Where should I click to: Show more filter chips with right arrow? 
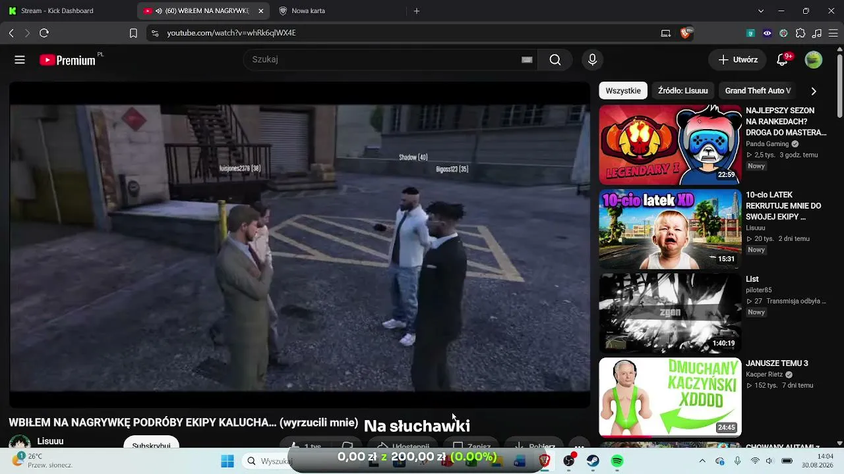[x=813, y=91]
